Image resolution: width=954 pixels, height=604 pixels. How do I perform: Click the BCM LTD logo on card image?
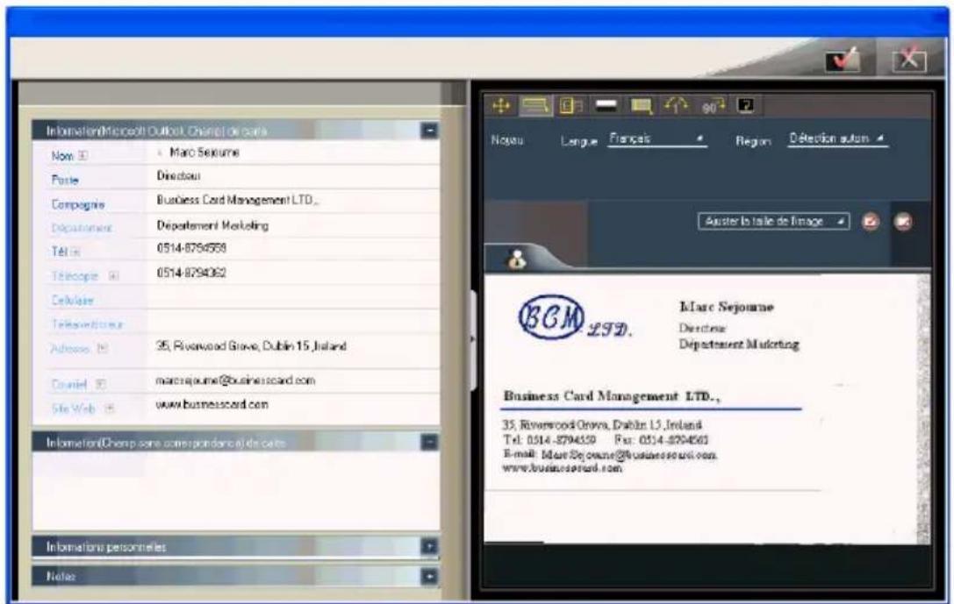click(x=574, y=318)
